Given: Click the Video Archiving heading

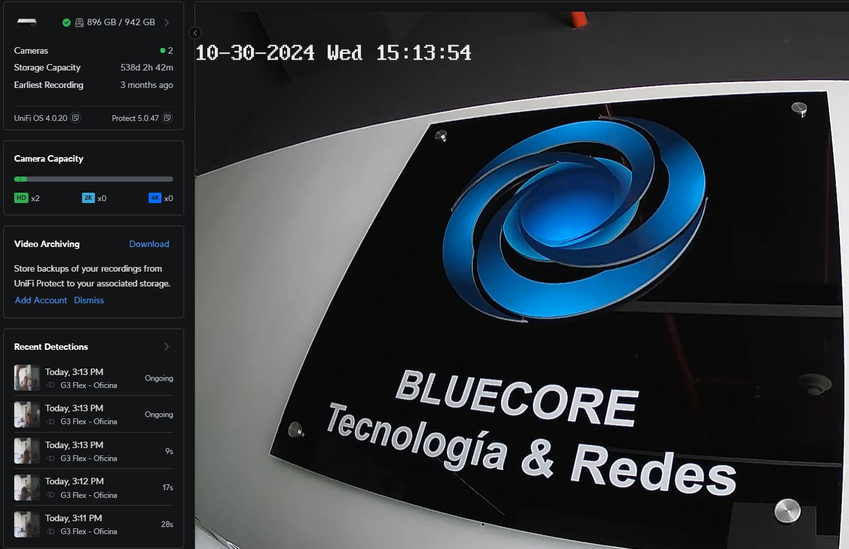Looking at the screenshot, I should (x=47, y=244).
